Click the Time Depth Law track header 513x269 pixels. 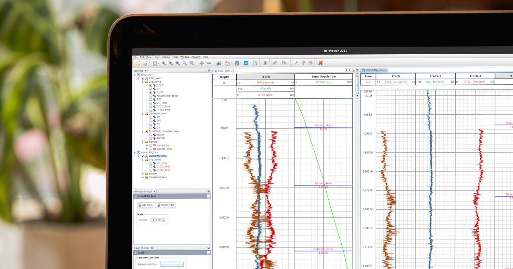324,76
